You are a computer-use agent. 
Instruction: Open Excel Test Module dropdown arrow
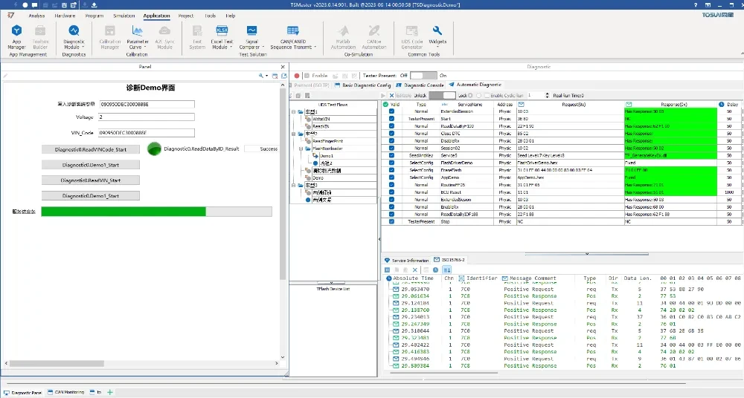231,48
